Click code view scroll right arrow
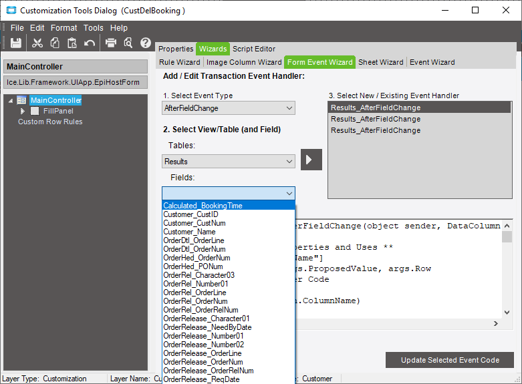The image size is (522, 384). click(496, 323)
